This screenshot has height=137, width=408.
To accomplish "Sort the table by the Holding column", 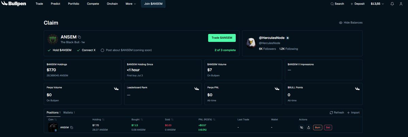I will click(x=98, y=120).
